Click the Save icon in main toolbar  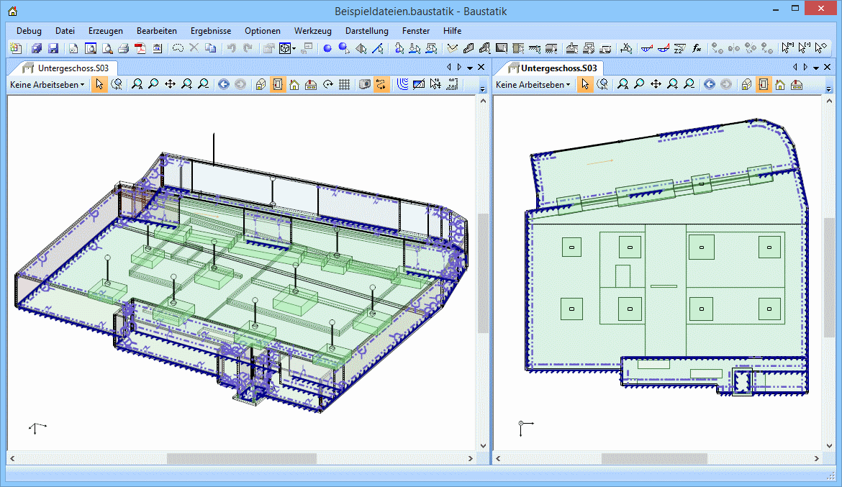point(53,48)
